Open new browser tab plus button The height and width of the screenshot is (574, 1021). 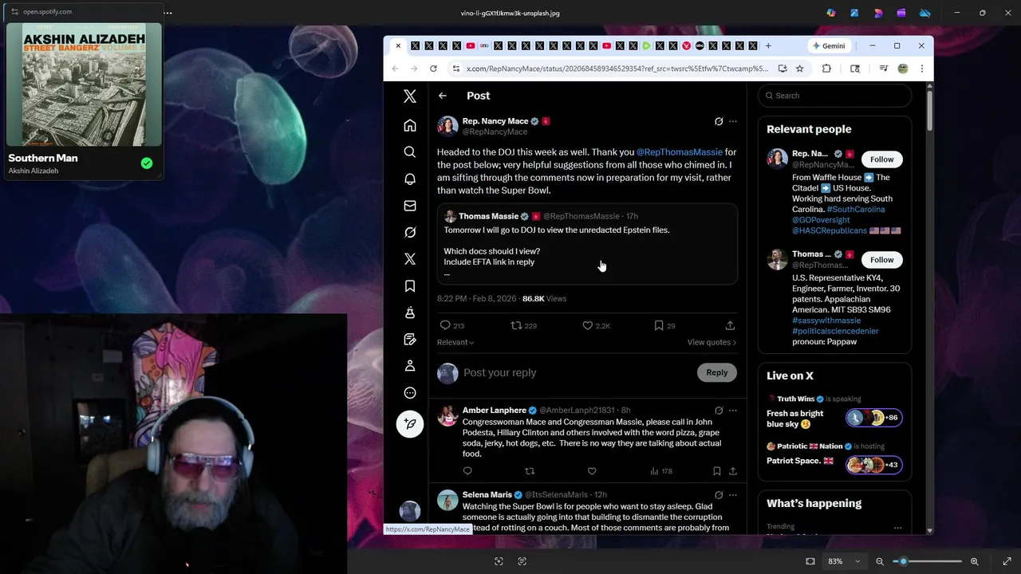pyautogui.click(x=768, y=45)
